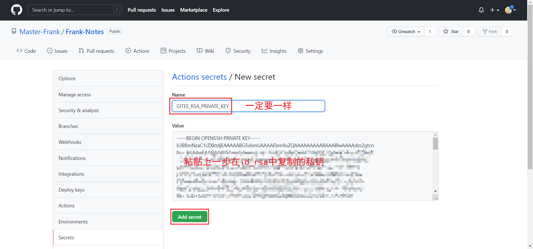Click the shield icon on Security tab
Screen dimensions: 533x249
tap(228, 51)
